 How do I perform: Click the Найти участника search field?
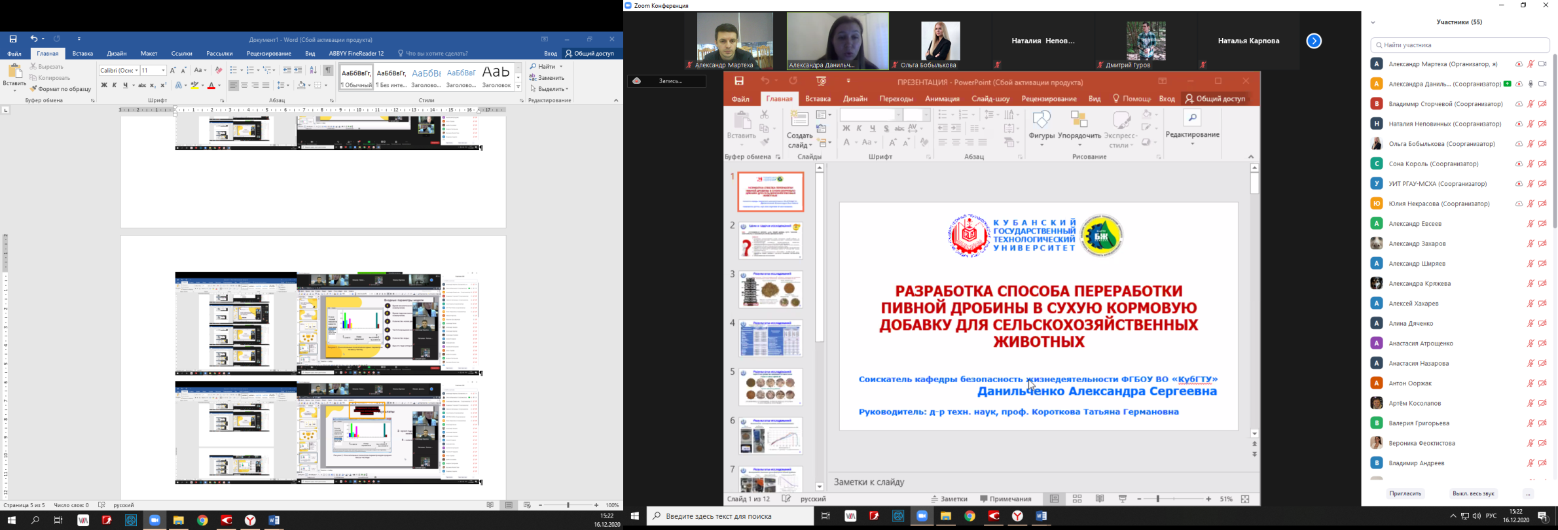[x=1460, y=45]
